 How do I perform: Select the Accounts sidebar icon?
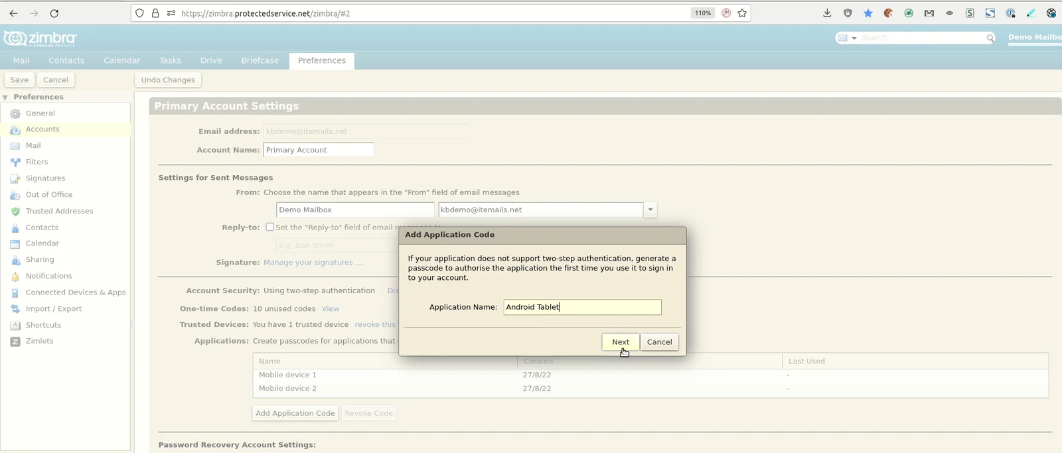15,130
